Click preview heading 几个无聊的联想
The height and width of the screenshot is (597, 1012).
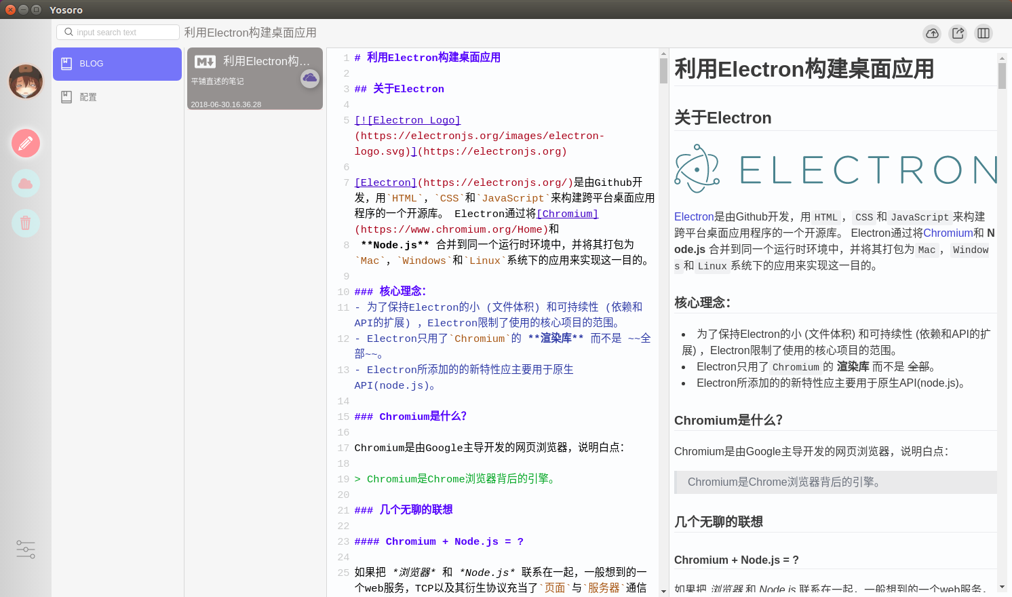719,522
